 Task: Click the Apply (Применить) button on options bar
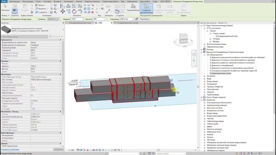(x=144, y=19)
